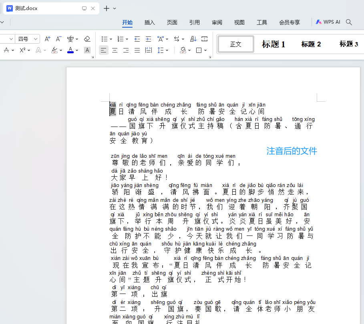Viewport: 364px width, 324px height.
Task: Open the 引用 tab
Action: (195, 22)
